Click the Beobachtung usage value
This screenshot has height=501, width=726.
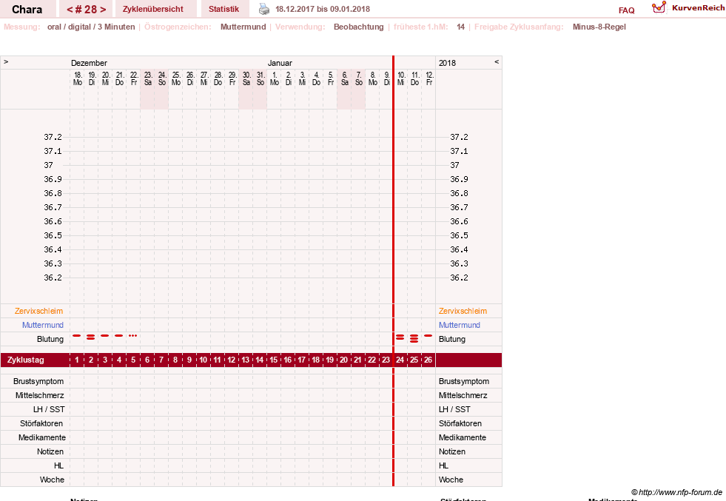[359, 27]
